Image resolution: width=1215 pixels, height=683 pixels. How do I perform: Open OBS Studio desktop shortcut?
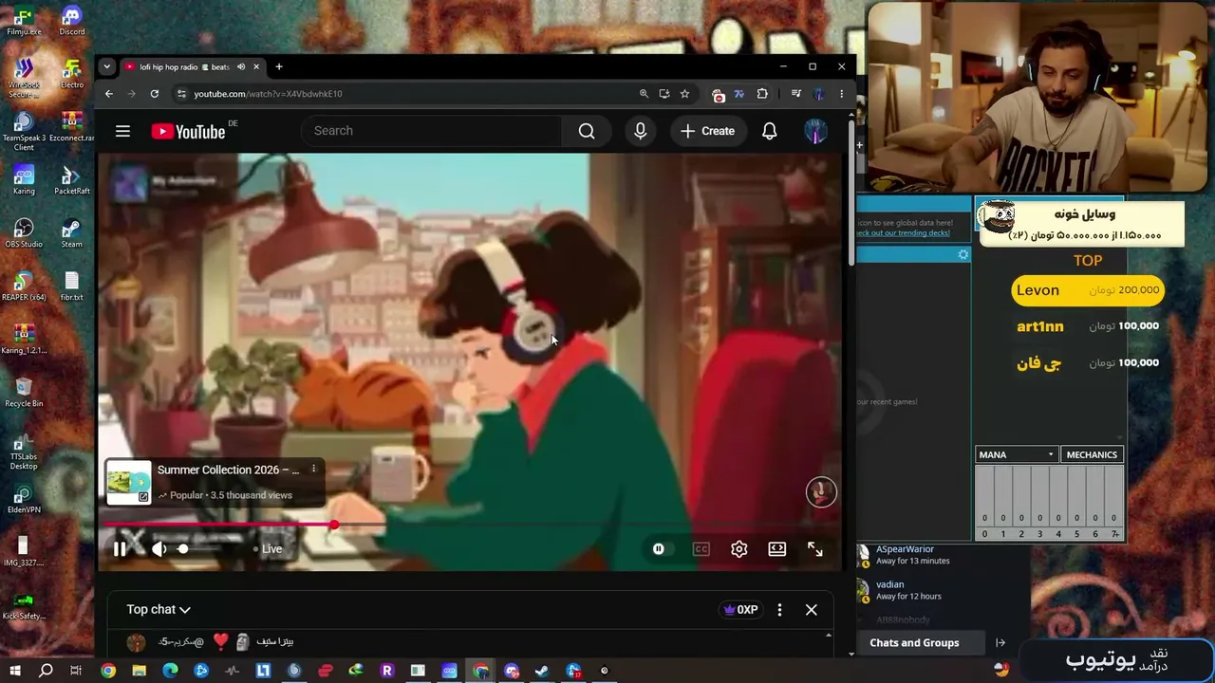tap(24, 233)
